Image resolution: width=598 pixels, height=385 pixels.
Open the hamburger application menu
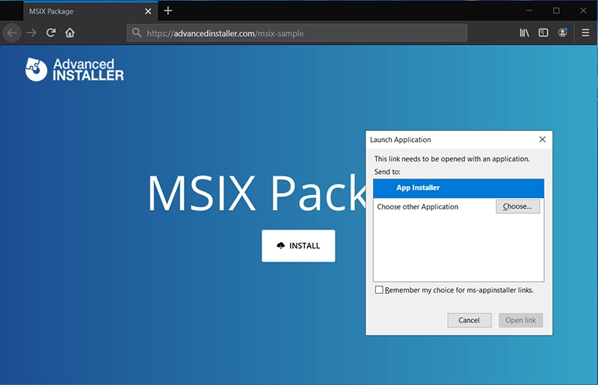(x=585, y=33)
